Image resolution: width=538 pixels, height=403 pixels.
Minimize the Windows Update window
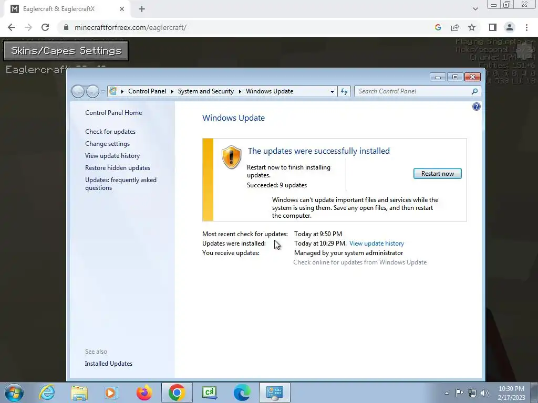(x=438, y=77)
